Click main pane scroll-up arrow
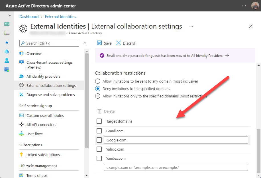The image size is (261, 178). pos(258,65)
